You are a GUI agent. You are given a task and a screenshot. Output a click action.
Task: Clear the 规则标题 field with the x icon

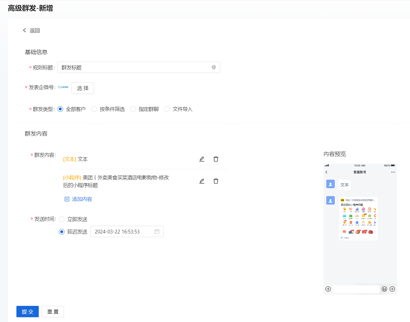coord(214,67)
